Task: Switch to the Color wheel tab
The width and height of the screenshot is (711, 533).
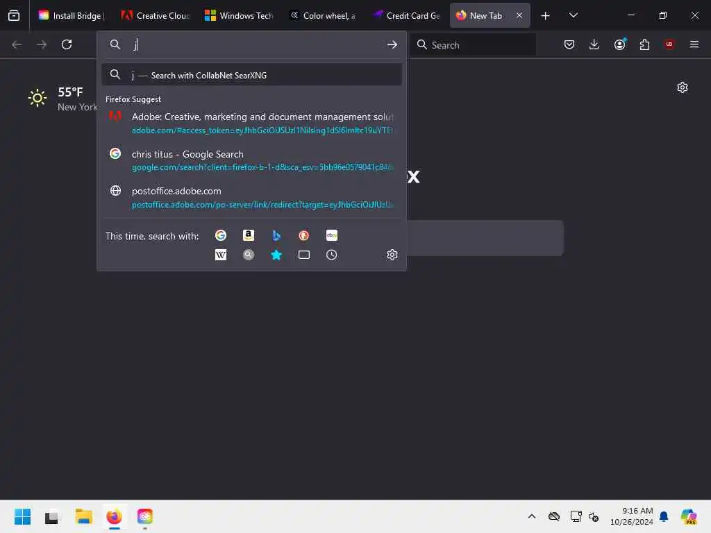Action: point(322,15)
